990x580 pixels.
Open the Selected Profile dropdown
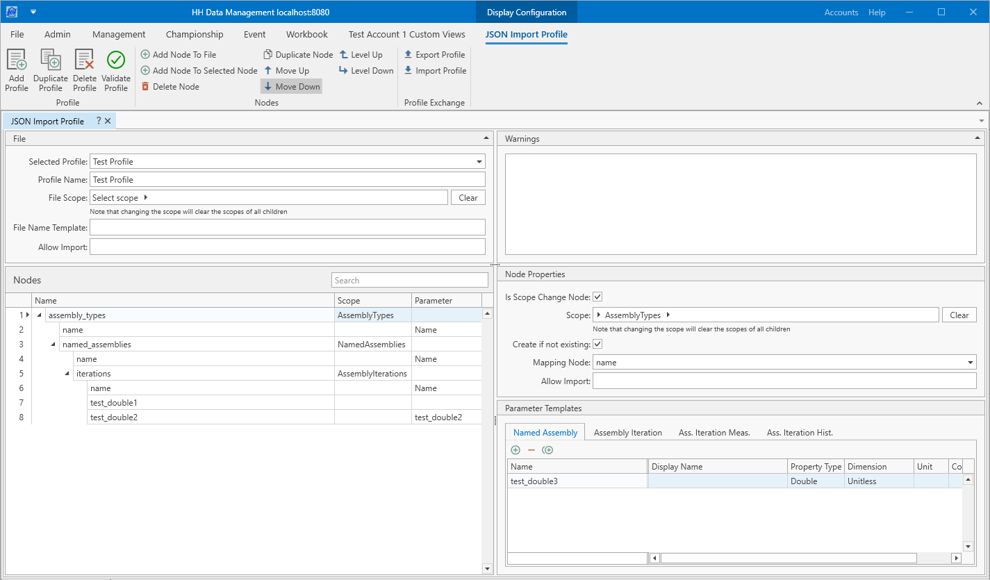(479, 162)
